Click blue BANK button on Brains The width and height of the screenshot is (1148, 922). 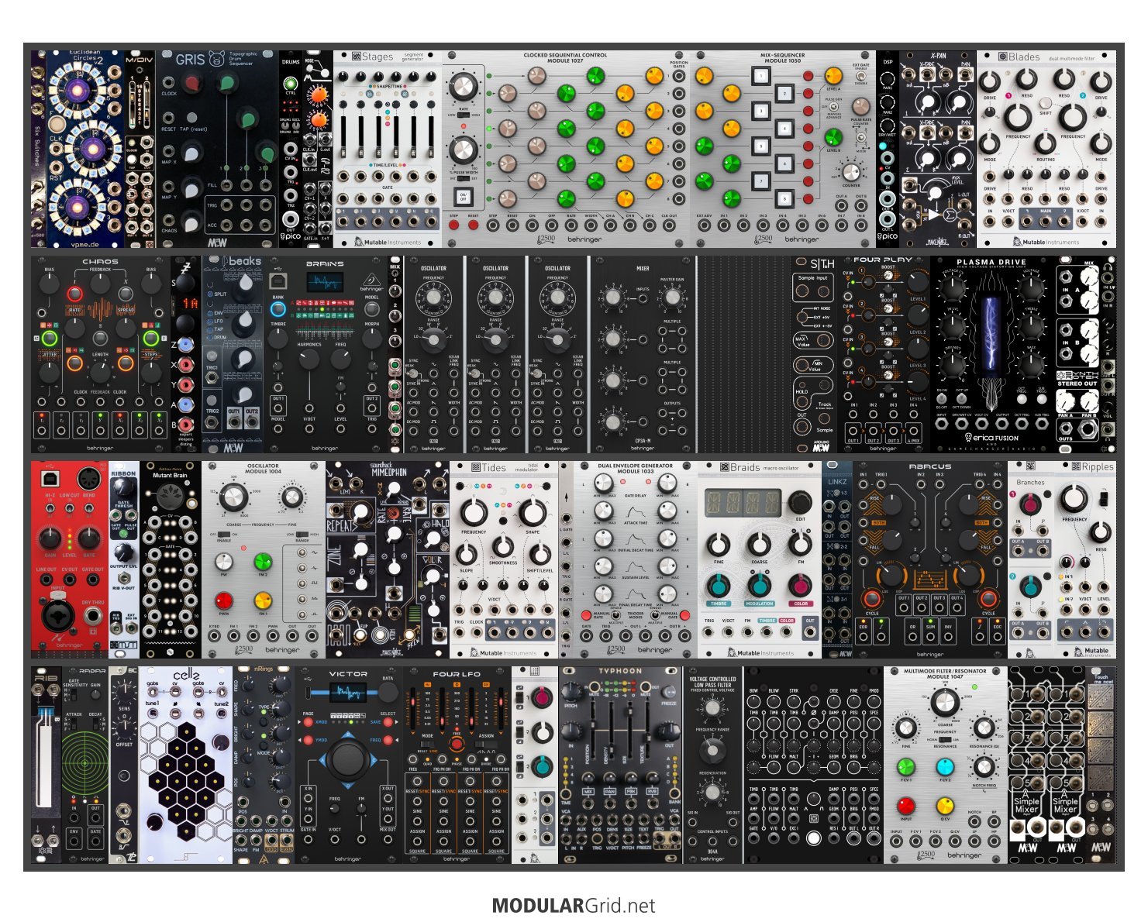(x=278, y=309)
